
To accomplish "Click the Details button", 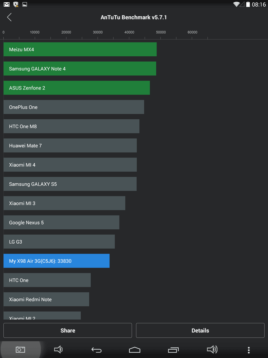I will [x=200, y=330].
